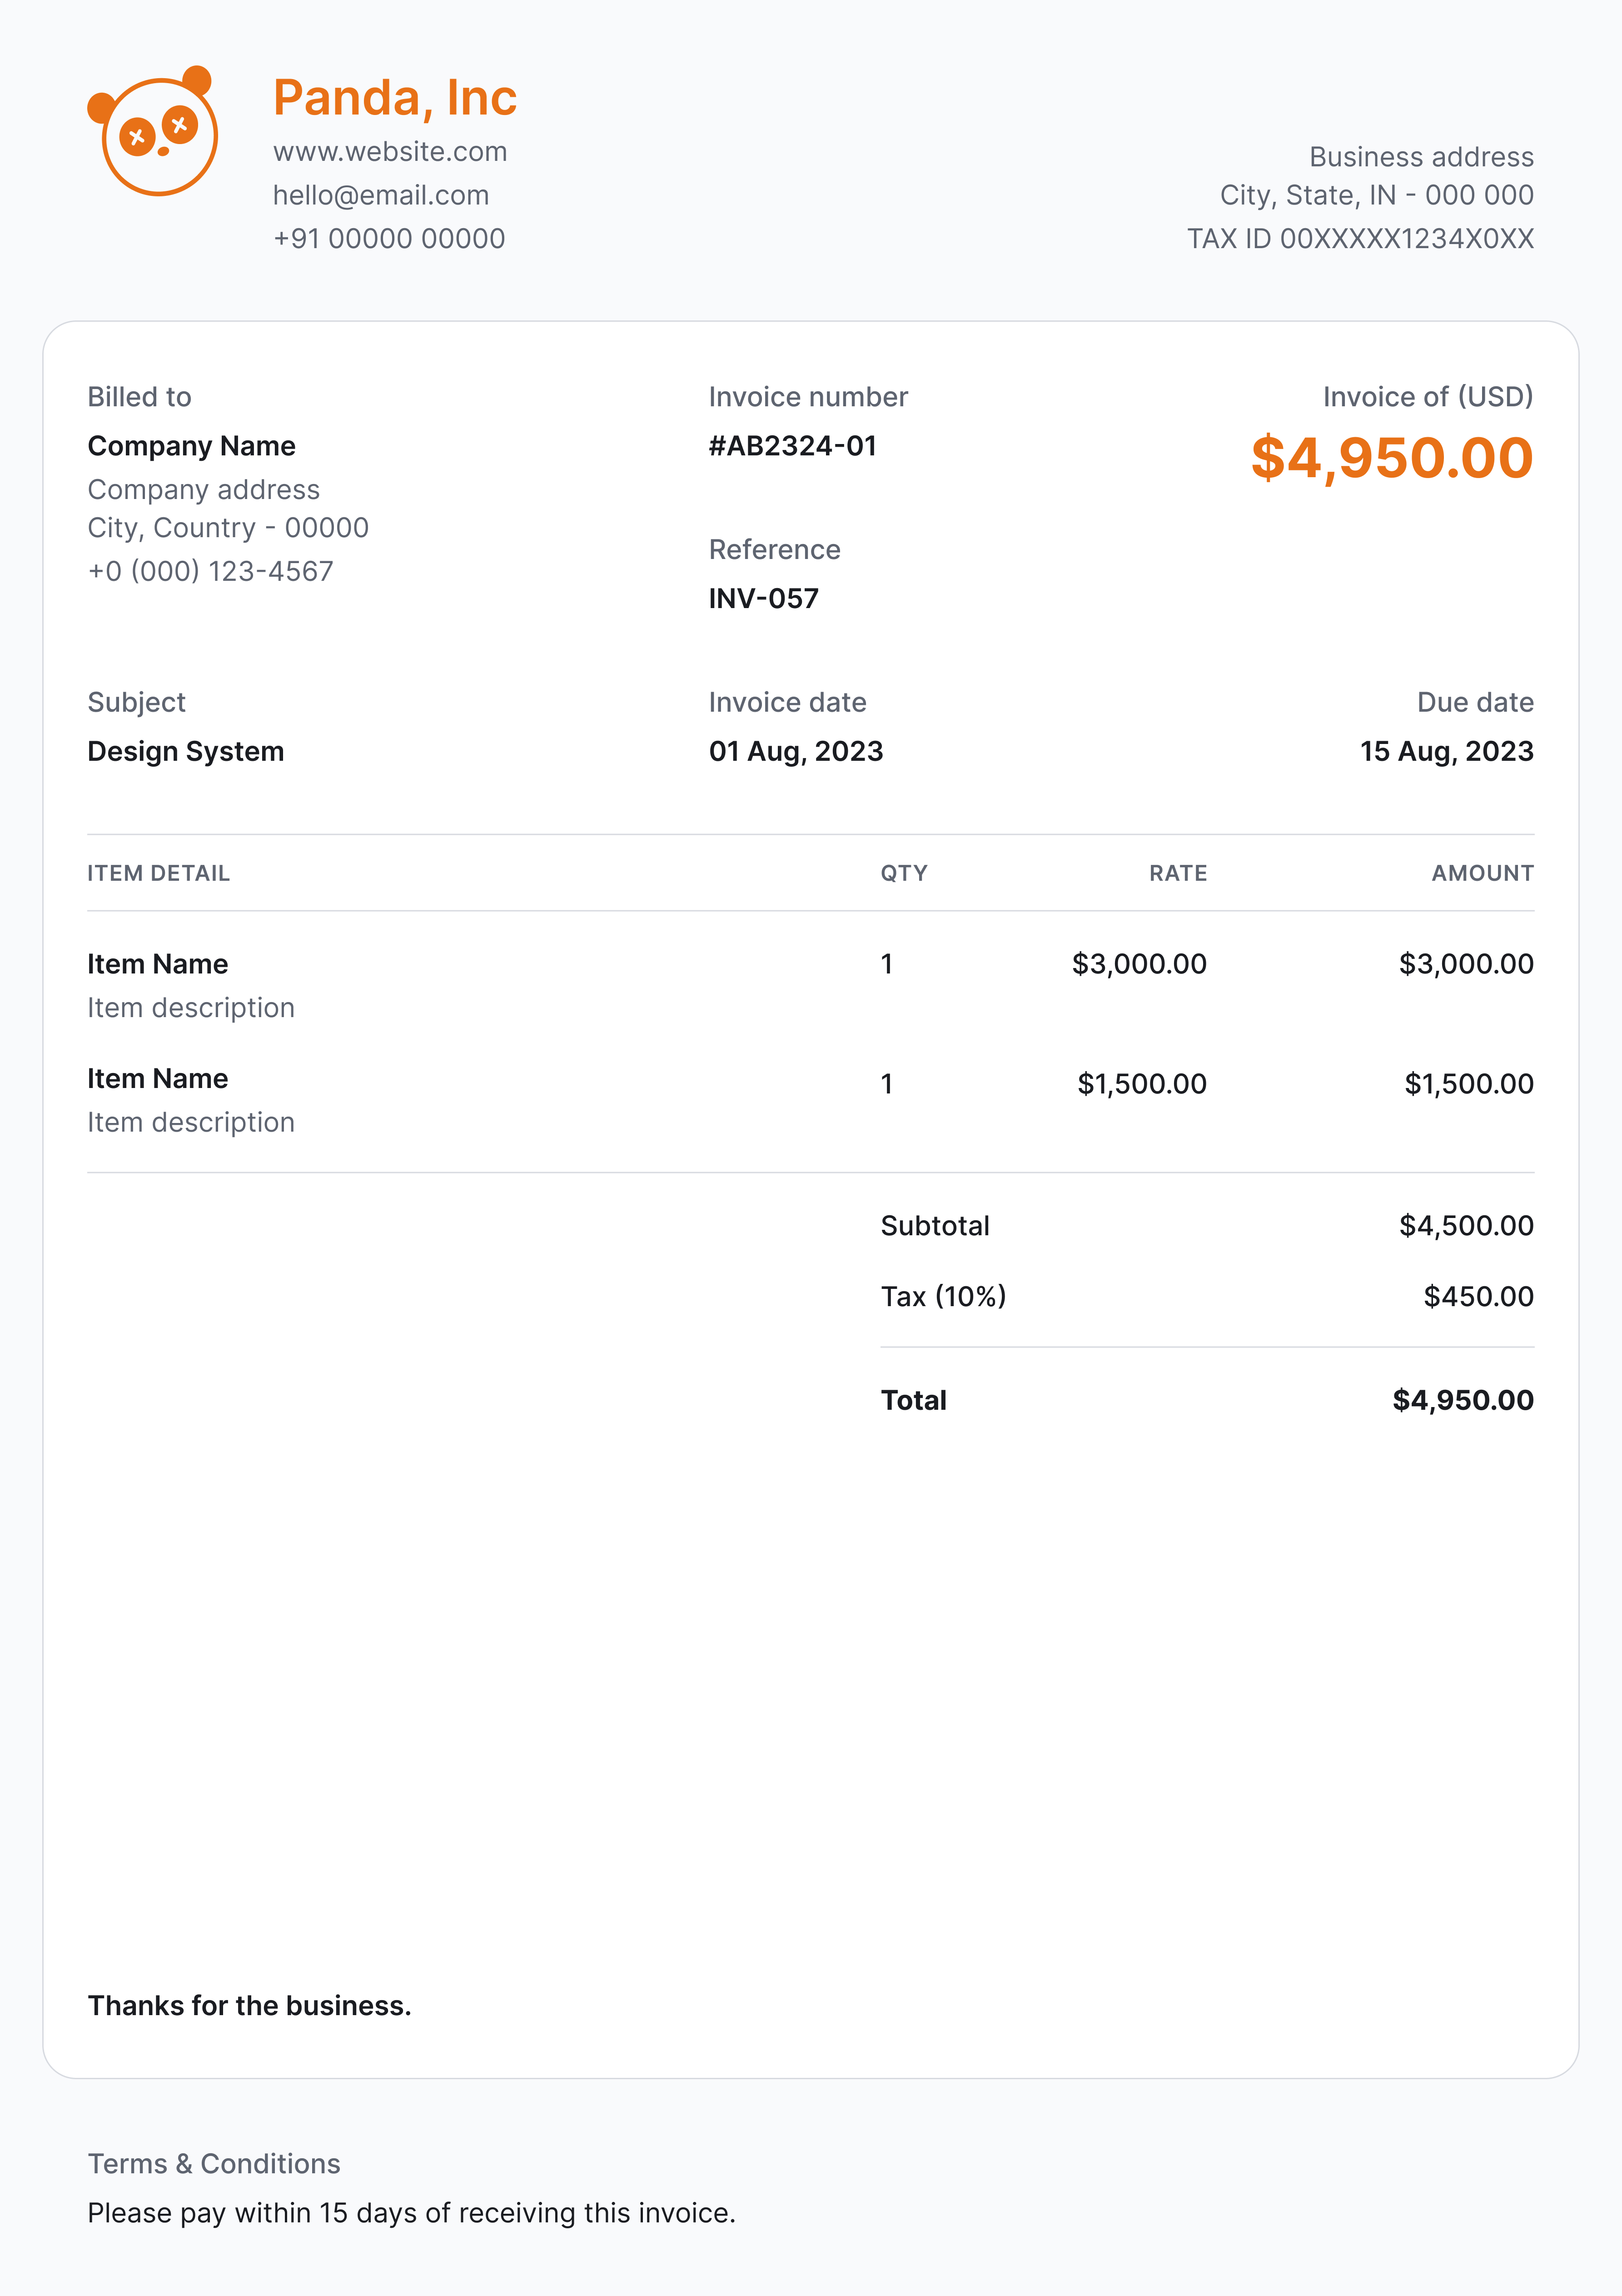
Task: Click the orange panda logo
Action: [x=153, y=131]
